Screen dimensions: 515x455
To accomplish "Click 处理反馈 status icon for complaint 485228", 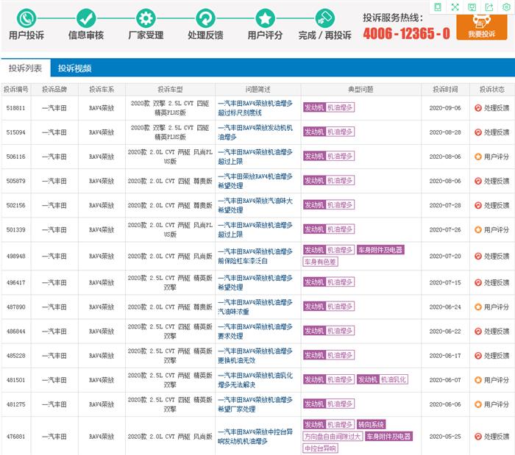I will [478, 356].
